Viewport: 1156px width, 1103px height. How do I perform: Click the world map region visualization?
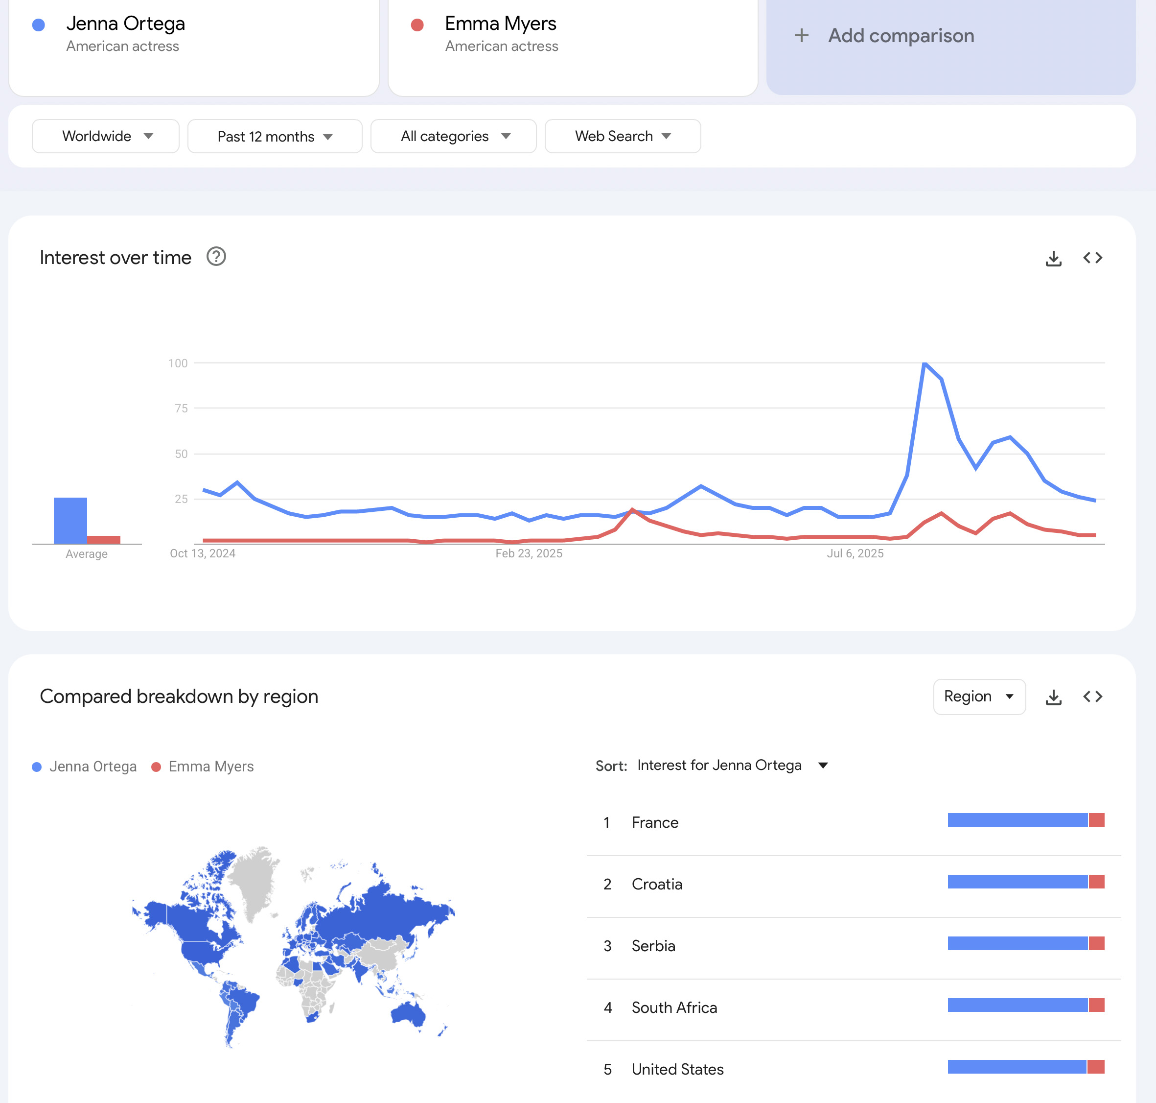[294, 947]
